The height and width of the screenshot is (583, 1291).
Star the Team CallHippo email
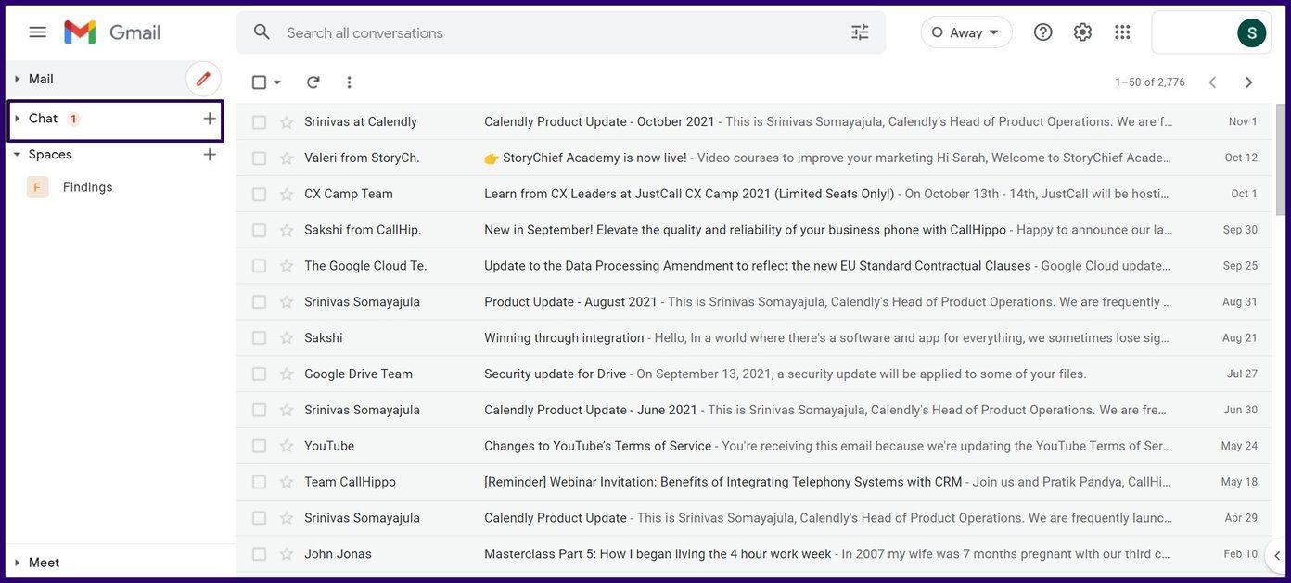[287, 483]
